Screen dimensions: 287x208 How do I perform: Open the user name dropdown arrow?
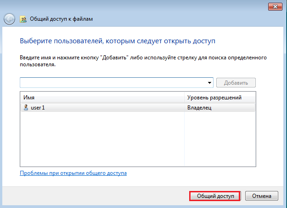point(210,83)
